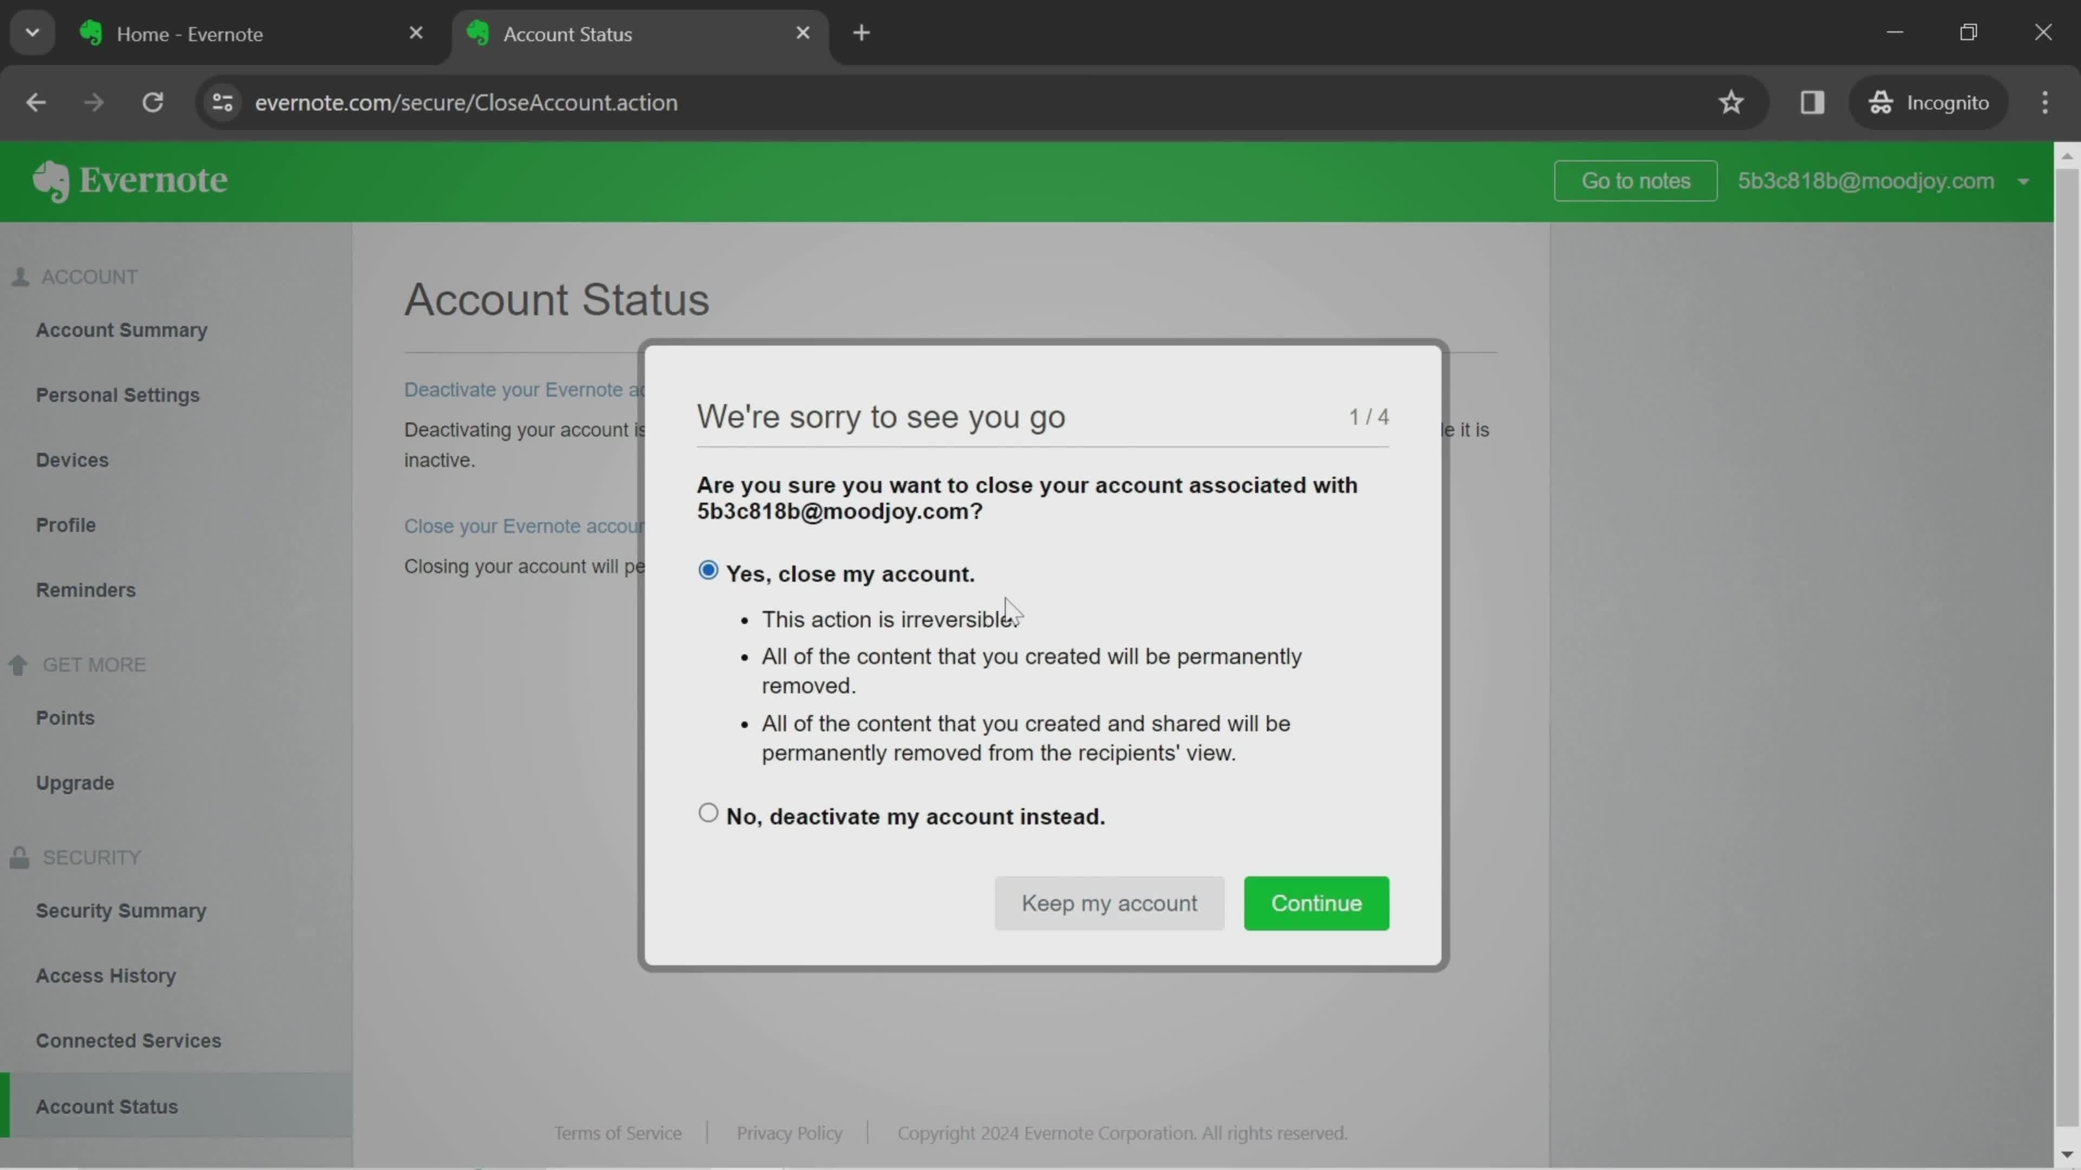Click the split screen browser icon
The height and width of the screenshot is (1170, 2081).
coord(1811,101)
